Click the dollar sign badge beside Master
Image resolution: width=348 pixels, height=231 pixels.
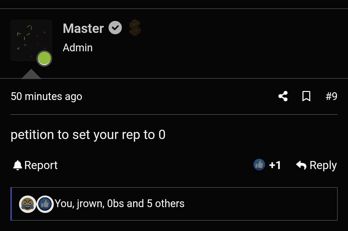pyautogui.click(x=135, y=28)
